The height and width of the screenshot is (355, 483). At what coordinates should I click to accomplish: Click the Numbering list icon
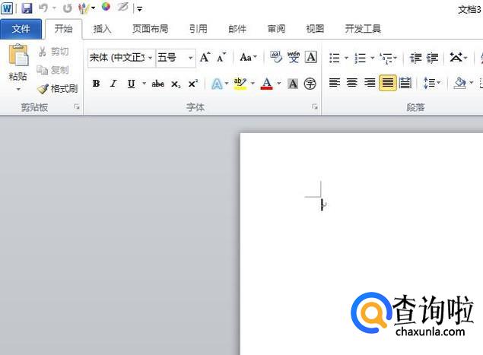click(x=360, y=58)
